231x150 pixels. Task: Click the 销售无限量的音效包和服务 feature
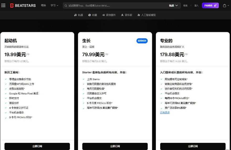[101, 84]
